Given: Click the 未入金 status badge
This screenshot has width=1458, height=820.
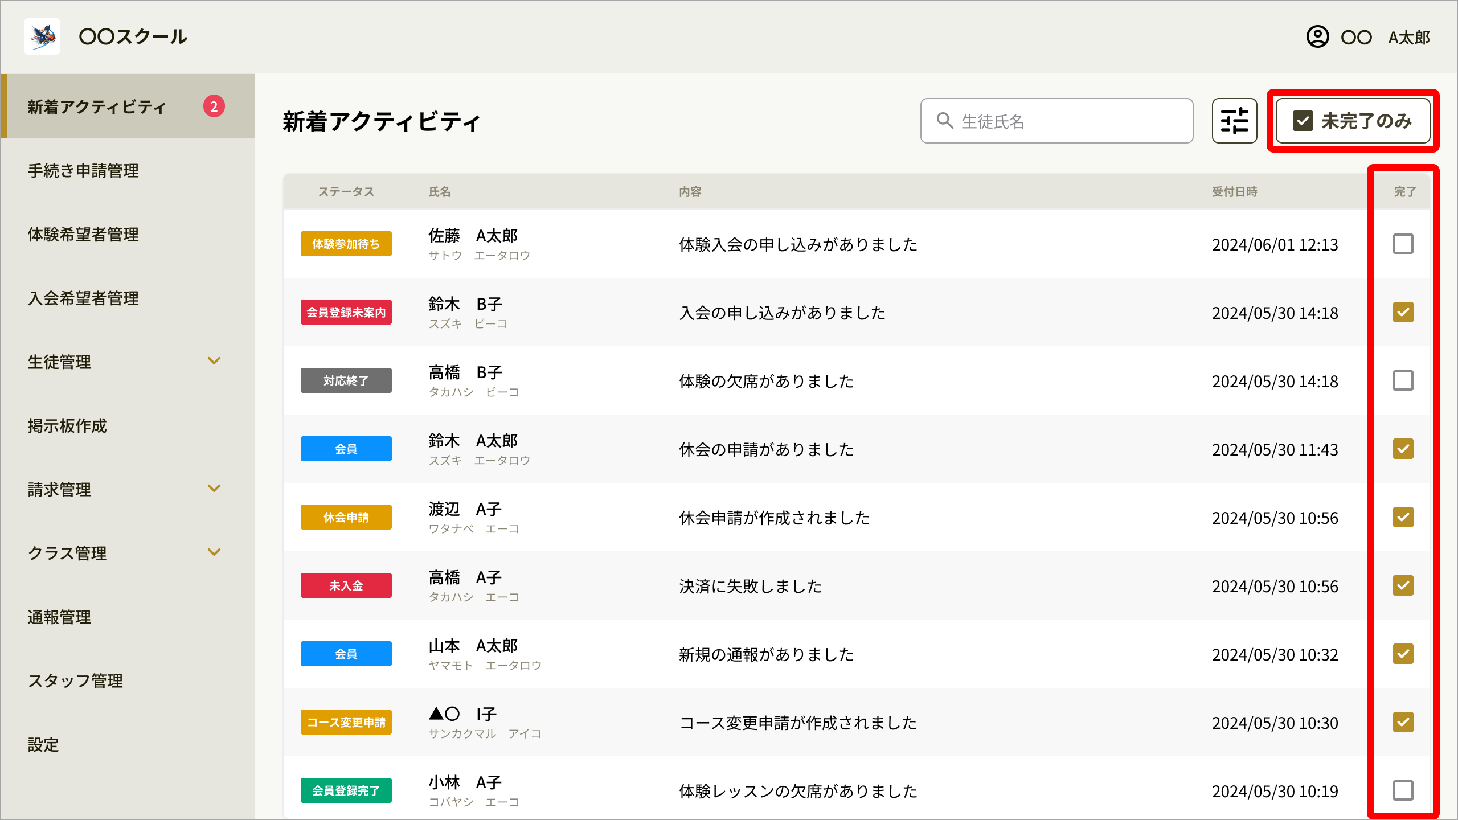Looking at the screenshot, I should pos(346,585).
